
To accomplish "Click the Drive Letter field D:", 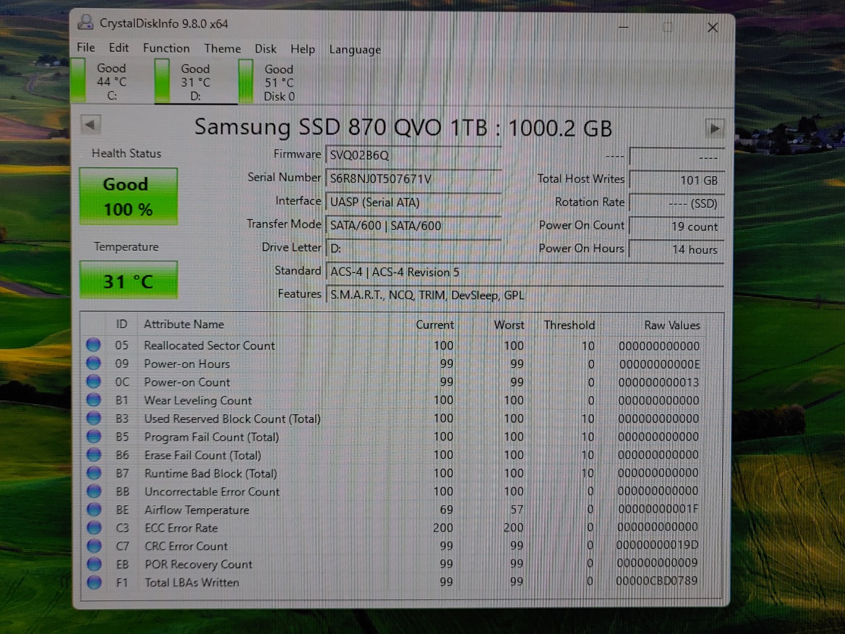I will tap(413, 248).
